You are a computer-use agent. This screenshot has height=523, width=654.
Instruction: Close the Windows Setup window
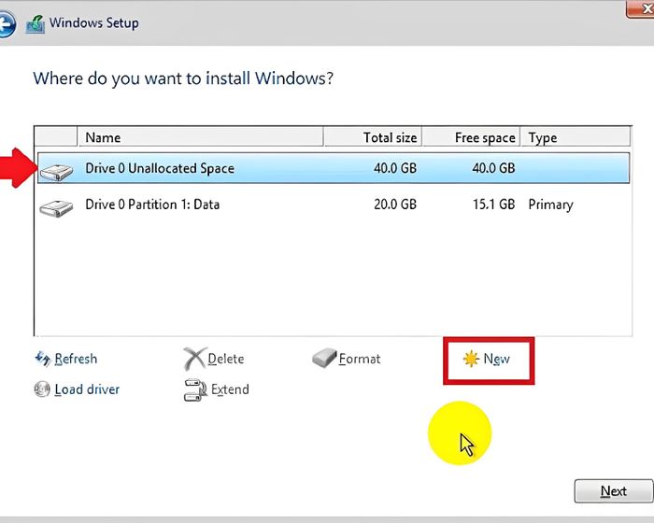(x=641, y=8)
